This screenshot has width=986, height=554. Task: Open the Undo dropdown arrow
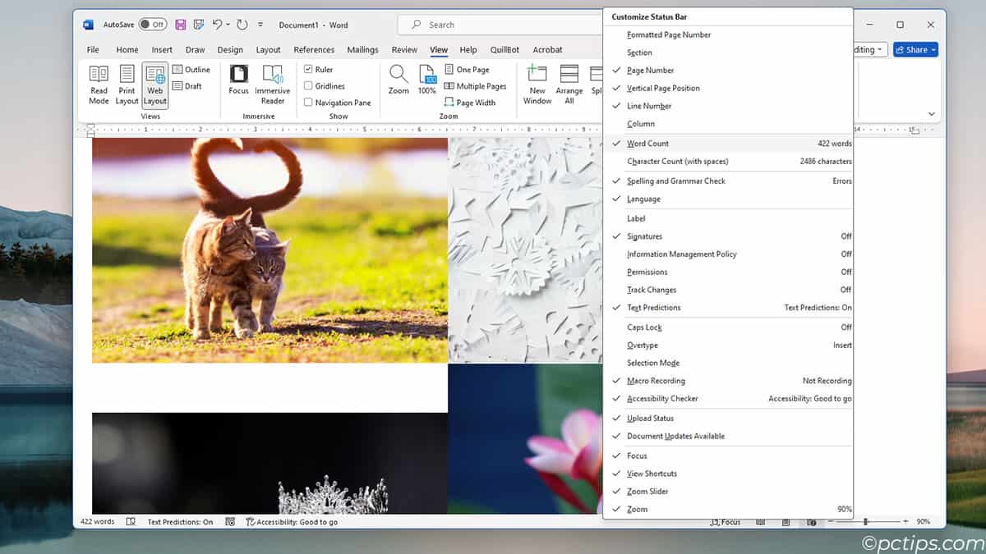[x=228, y=24]
